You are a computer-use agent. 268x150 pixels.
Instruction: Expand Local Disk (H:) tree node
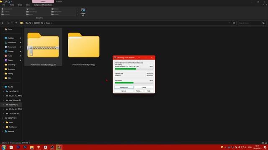click(x=3, y=113)
